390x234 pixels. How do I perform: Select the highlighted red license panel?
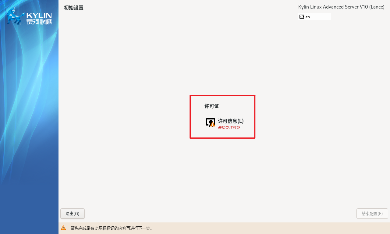click(x=222, y=117)
